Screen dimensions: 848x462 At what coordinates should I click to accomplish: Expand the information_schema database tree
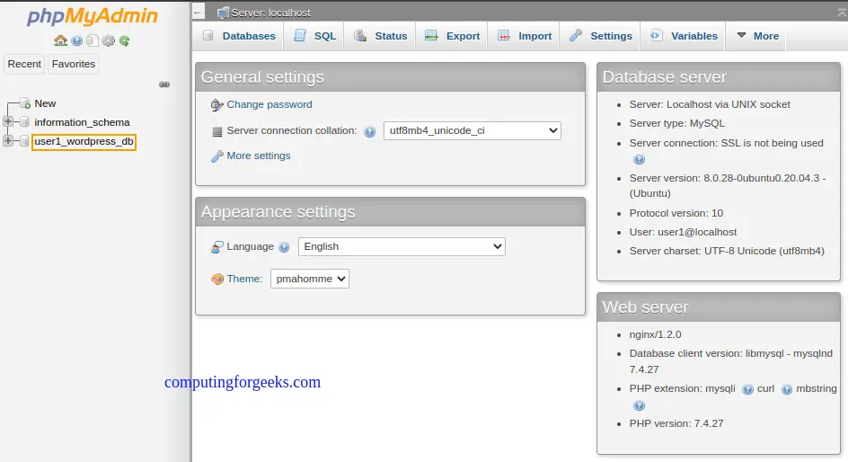pos(8,121)
